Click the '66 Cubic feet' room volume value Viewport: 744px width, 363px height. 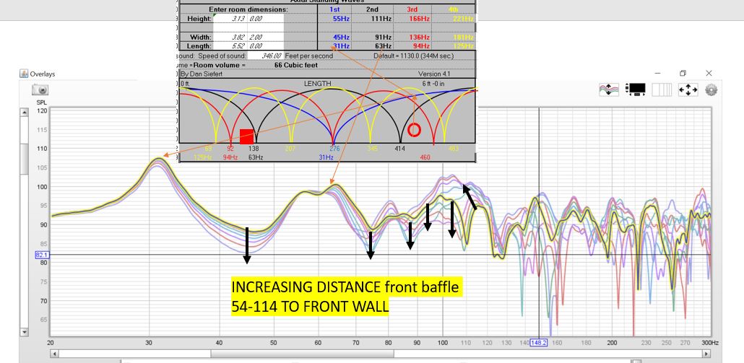tap(296, 65)
